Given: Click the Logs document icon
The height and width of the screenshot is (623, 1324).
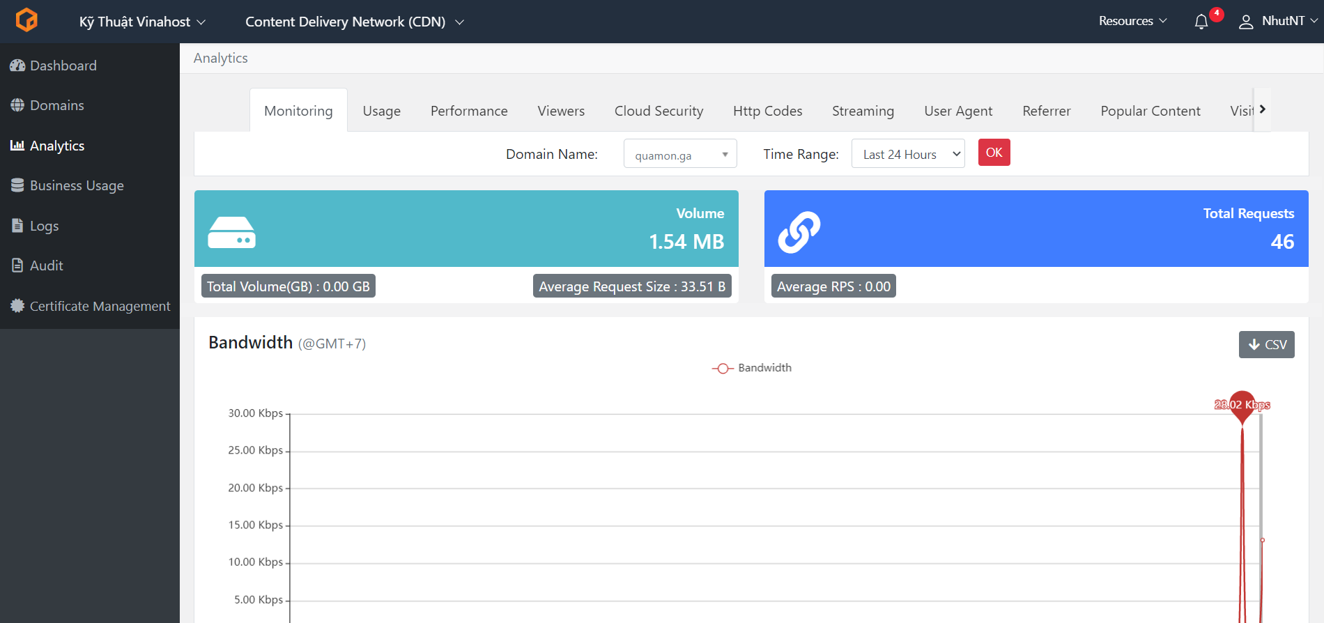Looking at the screenshot, I should (x=17, y=226).
